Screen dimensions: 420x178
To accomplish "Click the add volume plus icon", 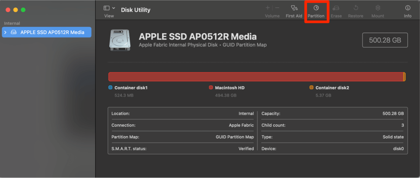I will tap(268, 8).
